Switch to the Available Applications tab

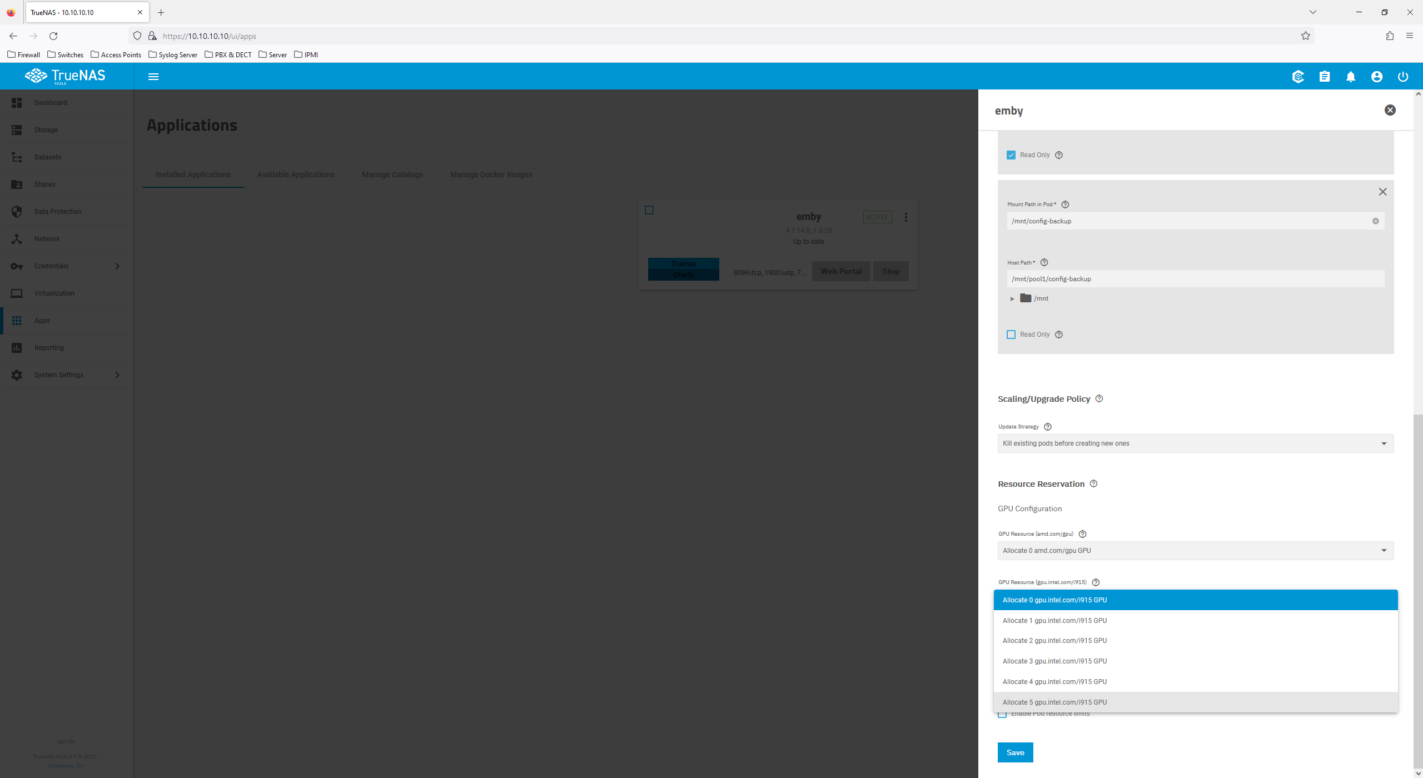click(295, 174)
